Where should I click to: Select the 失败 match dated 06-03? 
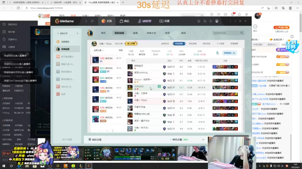click(107, 60)
